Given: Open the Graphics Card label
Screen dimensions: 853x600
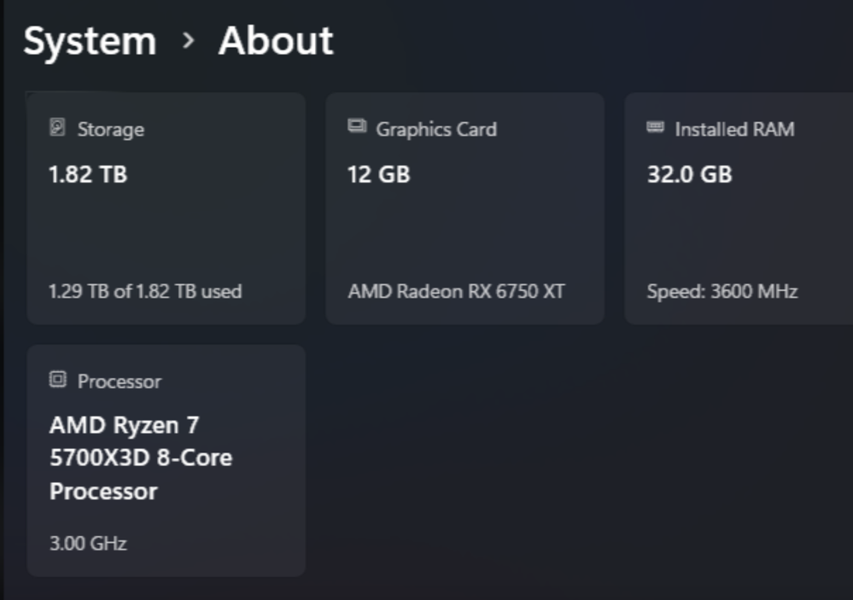Looking at the screenshot, I should click(436, 130).
